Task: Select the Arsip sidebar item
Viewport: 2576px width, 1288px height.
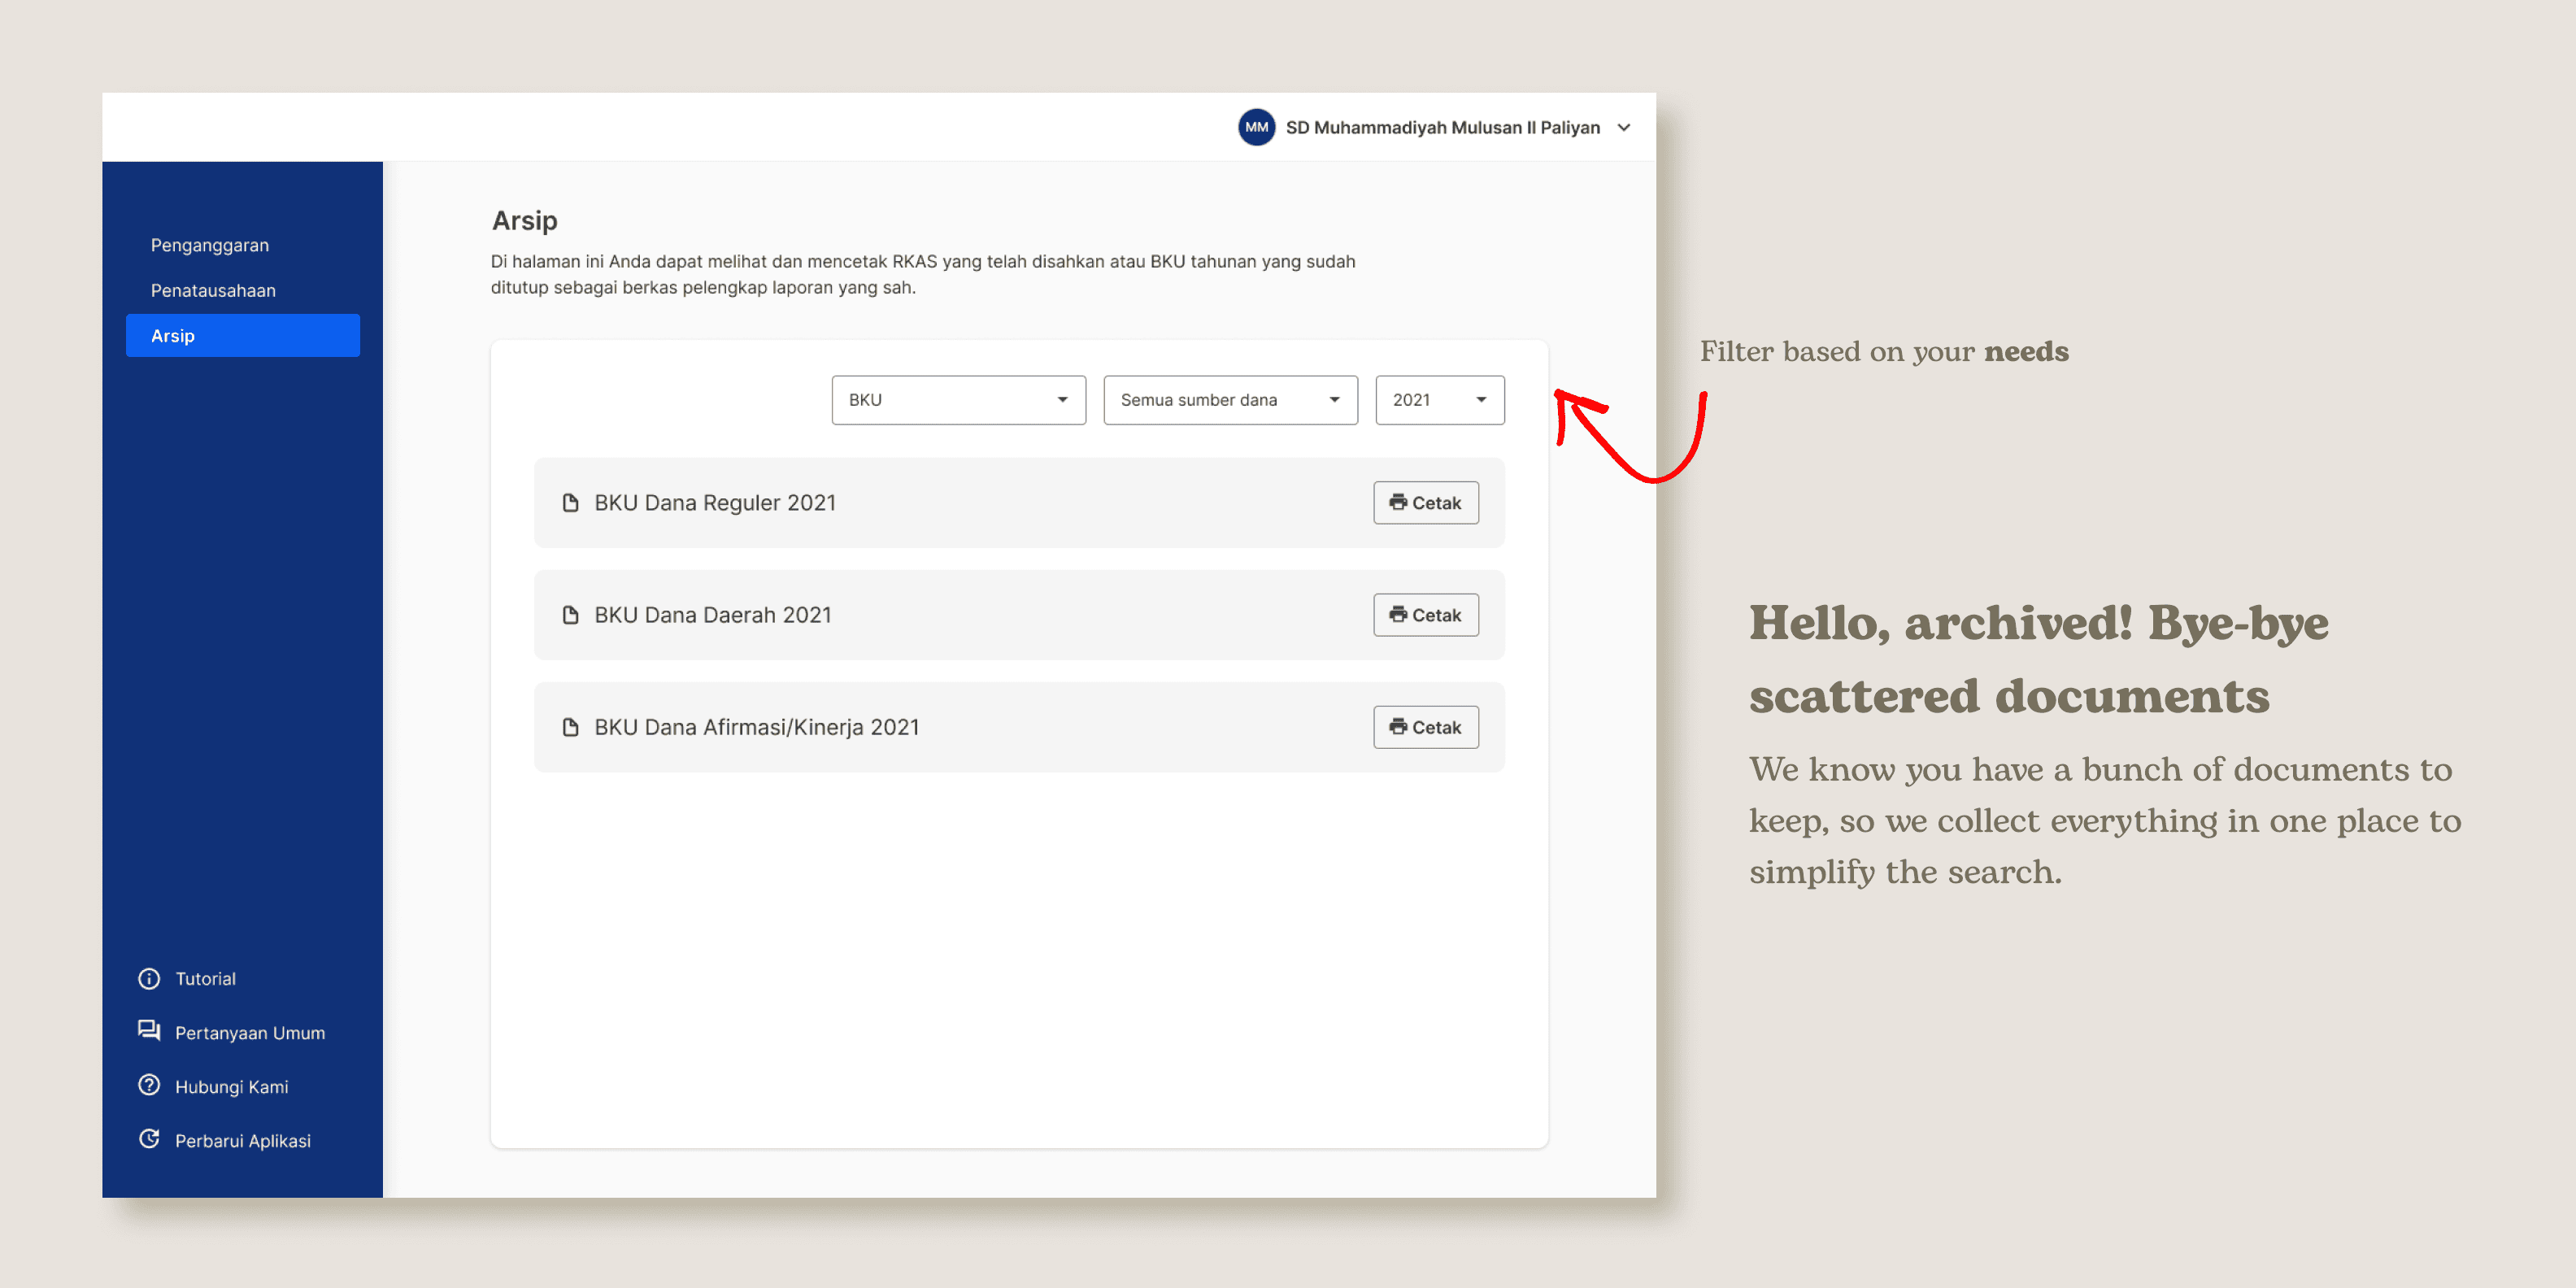Action: pos(242,336)
